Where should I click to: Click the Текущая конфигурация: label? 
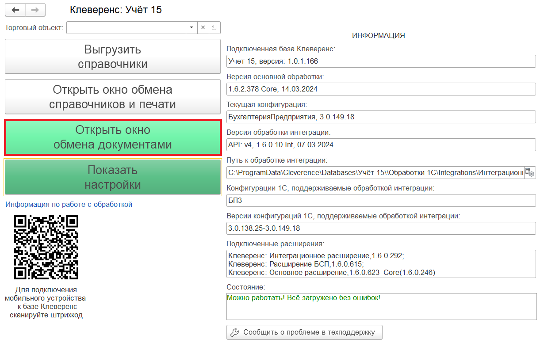267,104
